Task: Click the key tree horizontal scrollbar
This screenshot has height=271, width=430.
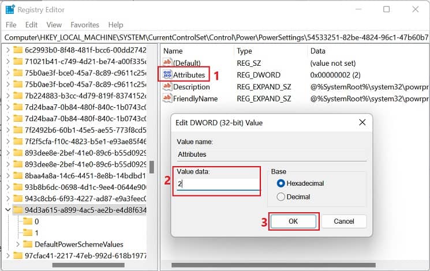Action: [x=88, y=265]
